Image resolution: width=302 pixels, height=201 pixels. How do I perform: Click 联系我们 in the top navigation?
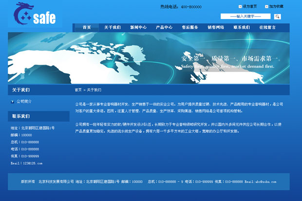coord(242,28)
